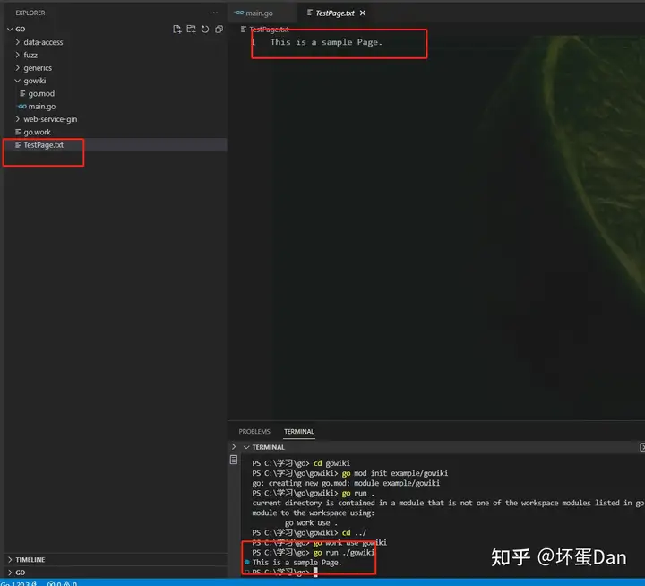This screenshot has width=645, height=586.
Task: Click the EXPLORER panel title
Action: click(30, 13)
